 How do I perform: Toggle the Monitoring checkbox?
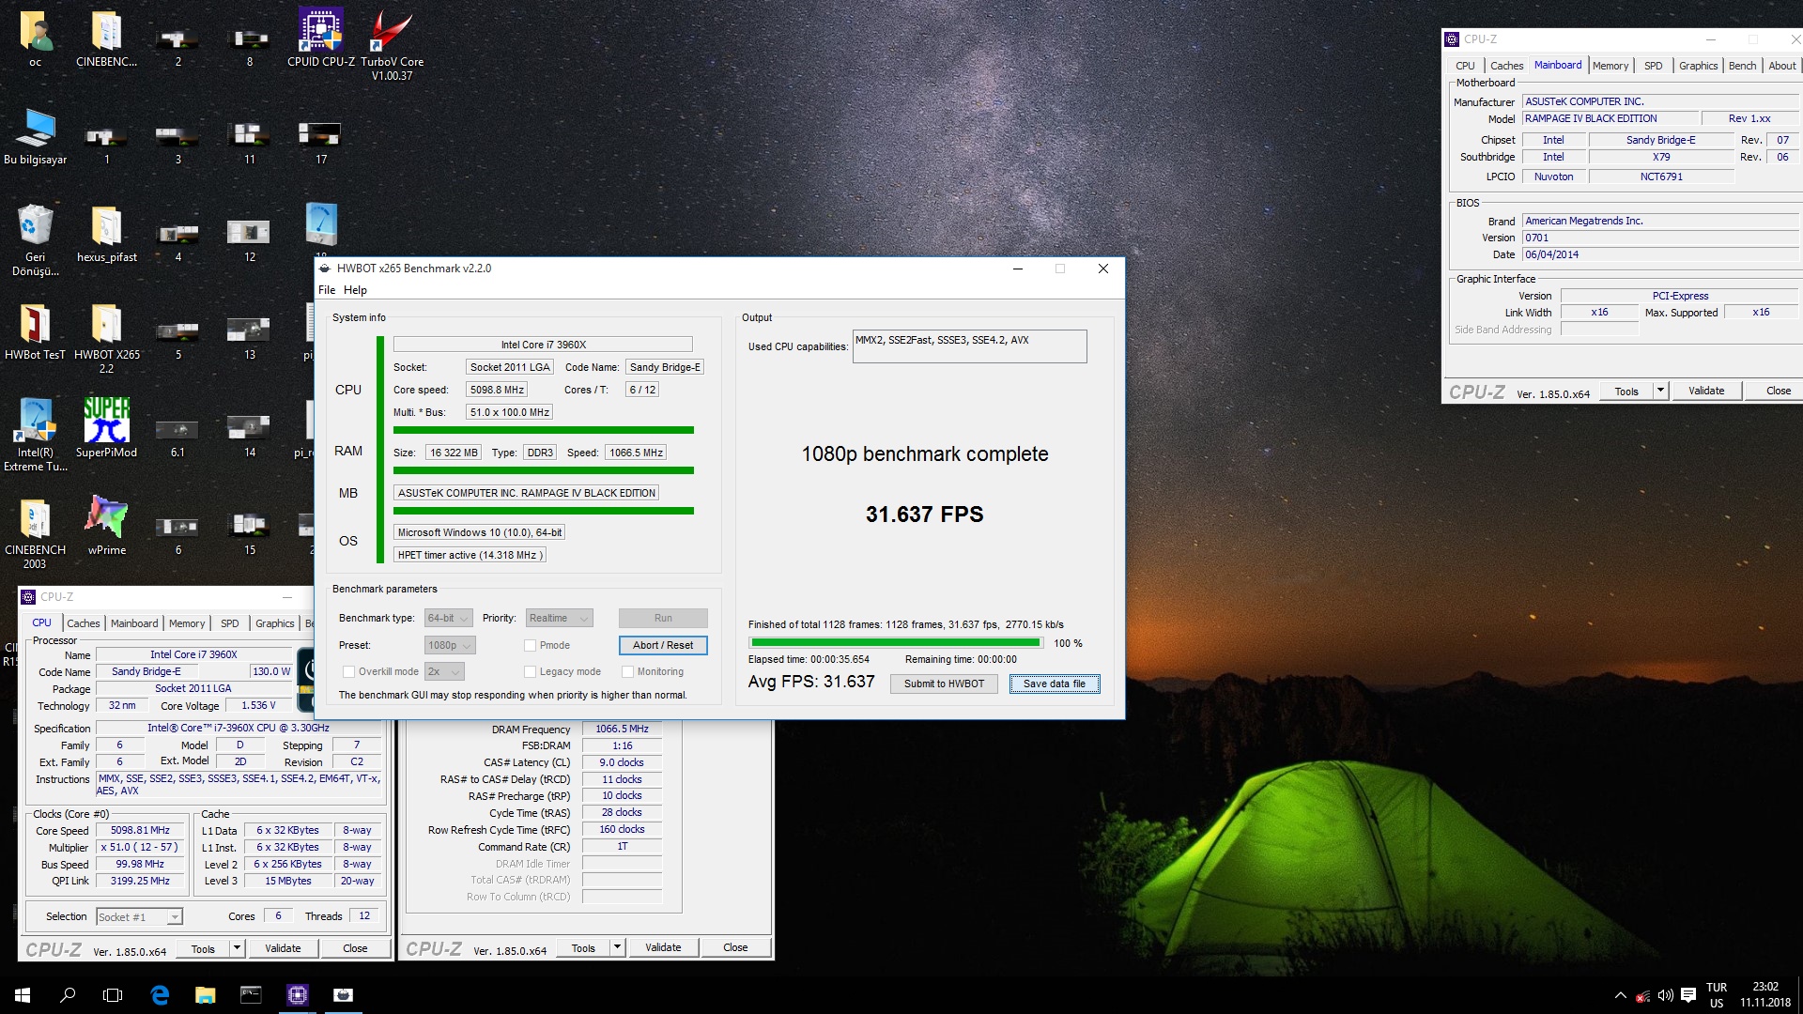pos(628,672)
